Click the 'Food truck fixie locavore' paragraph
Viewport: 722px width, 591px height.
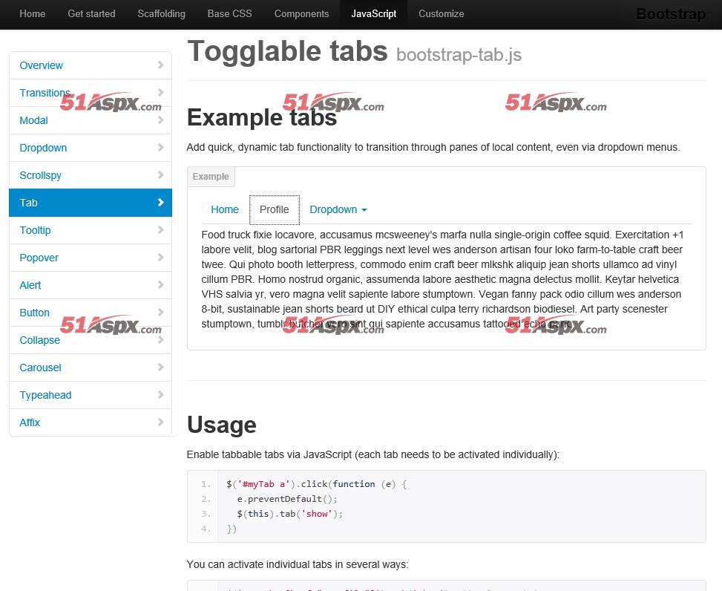(x=442, y=279)
